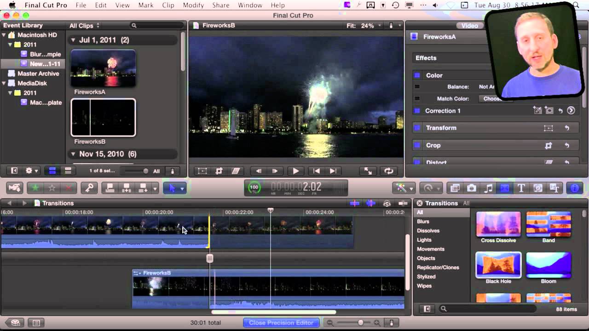The height and width of the screenshot is (331, 589).
Task: Open the Retime speed menu
Action: 431,188
